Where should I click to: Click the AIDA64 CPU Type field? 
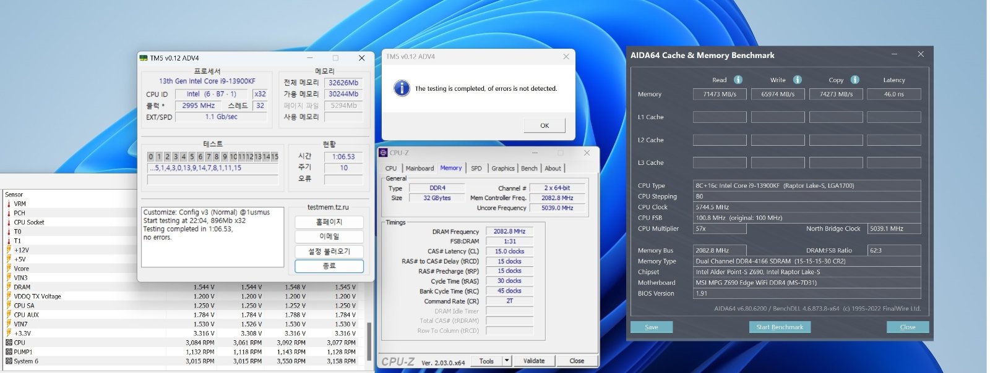807,185
